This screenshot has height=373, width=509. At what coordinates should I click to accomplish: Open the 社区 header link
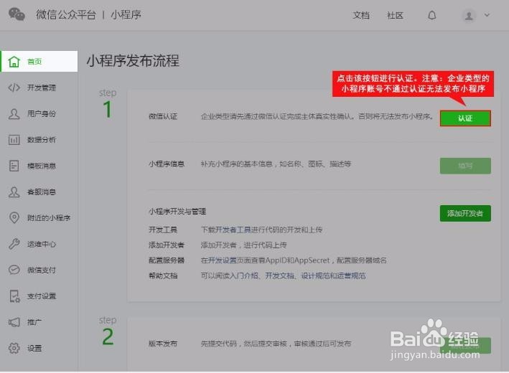coord(395,15)
